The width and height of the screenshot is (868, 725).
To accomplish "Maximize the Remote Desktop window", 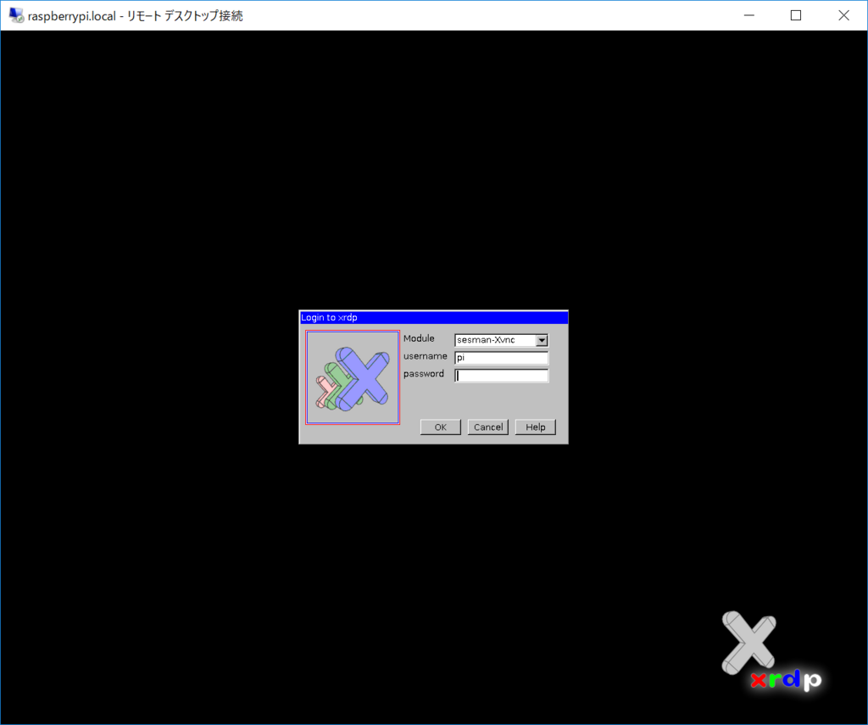I will (796, 15).
